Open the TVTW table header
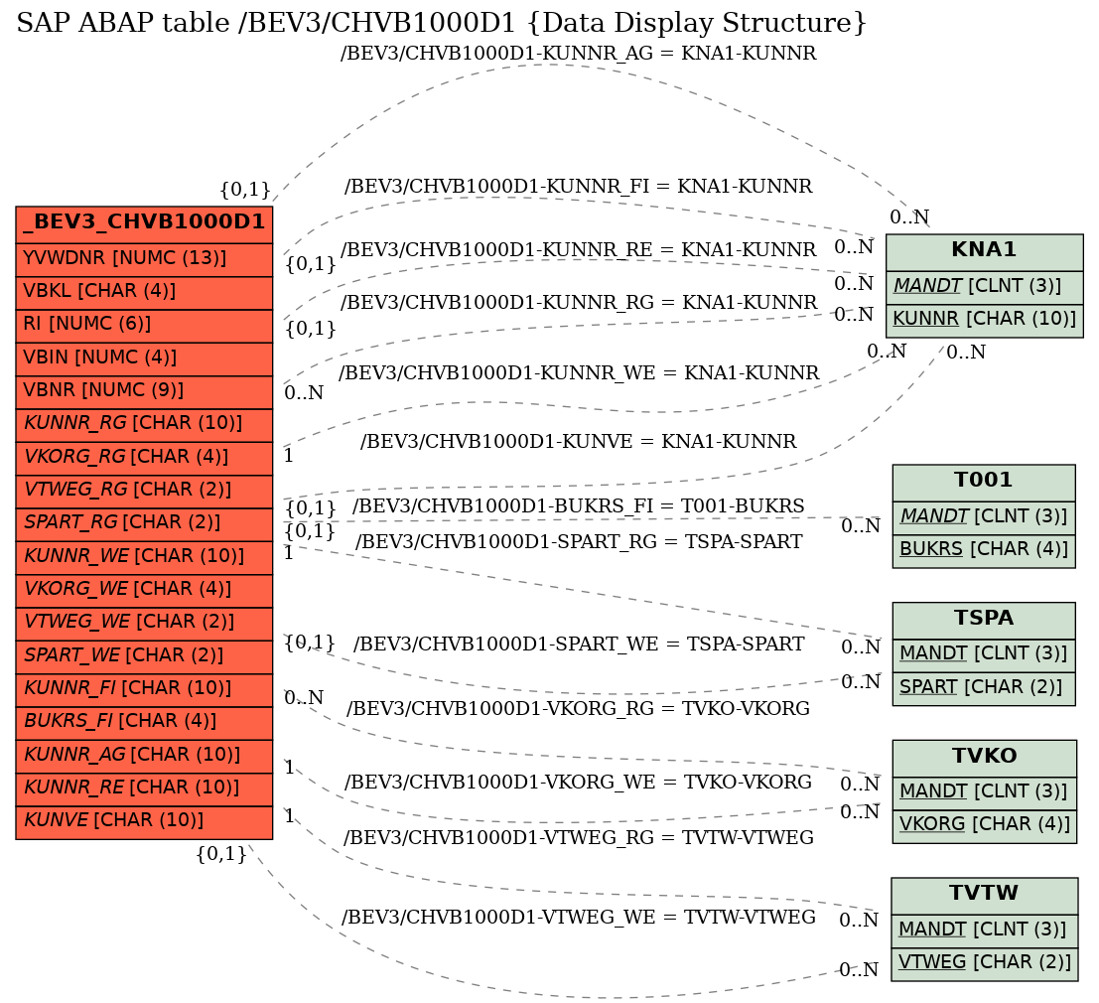Screen dimensions: 1099x1003 984,896
